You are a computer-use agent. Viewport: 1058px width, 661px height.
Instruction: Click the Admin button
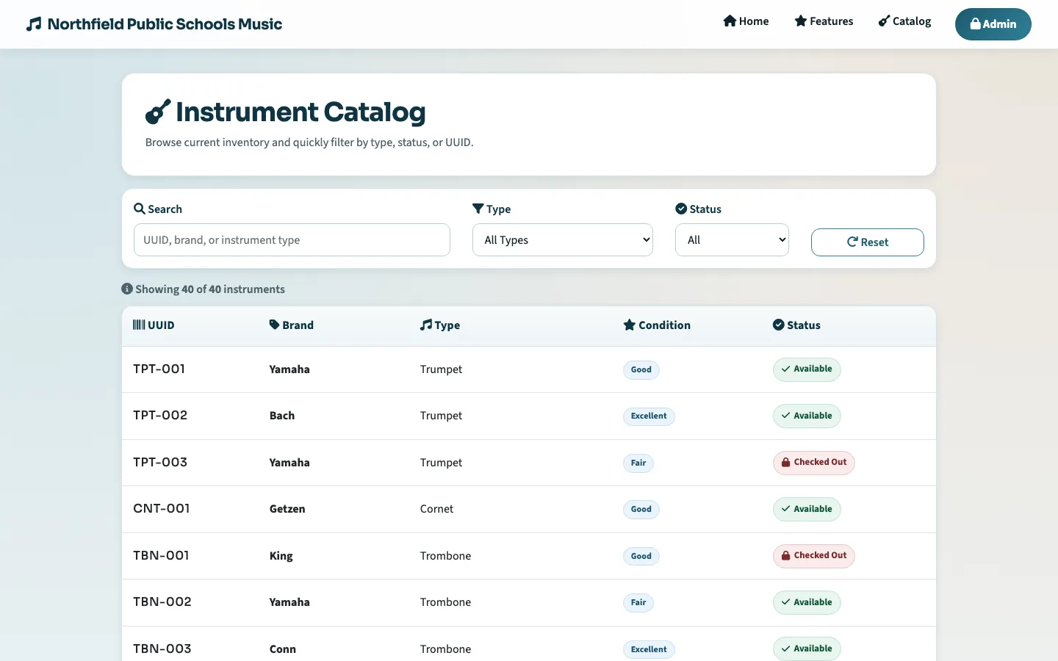click(993, 24)
